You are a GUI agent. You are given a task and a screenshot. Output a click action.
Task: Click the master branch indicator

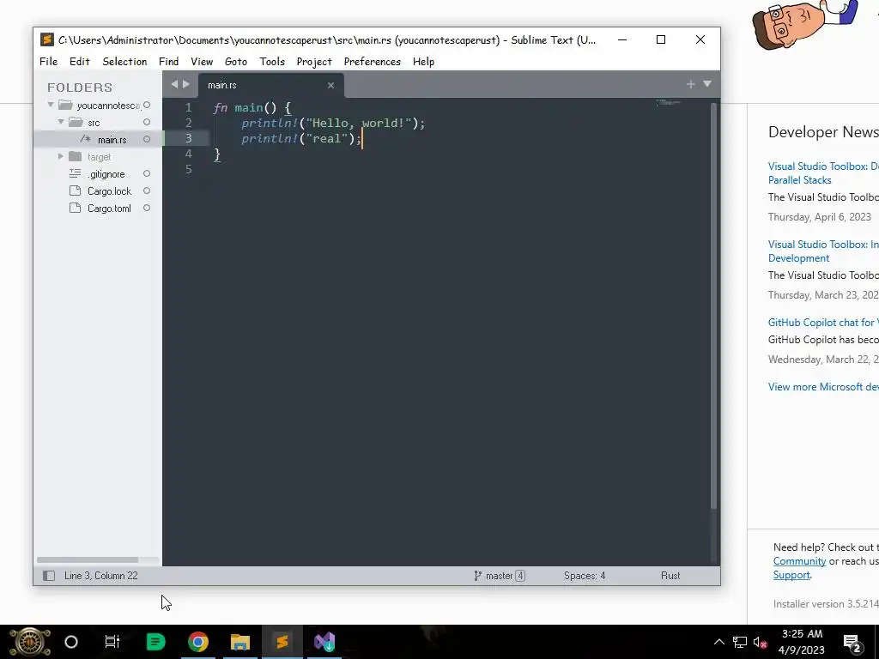pos(500,576)
